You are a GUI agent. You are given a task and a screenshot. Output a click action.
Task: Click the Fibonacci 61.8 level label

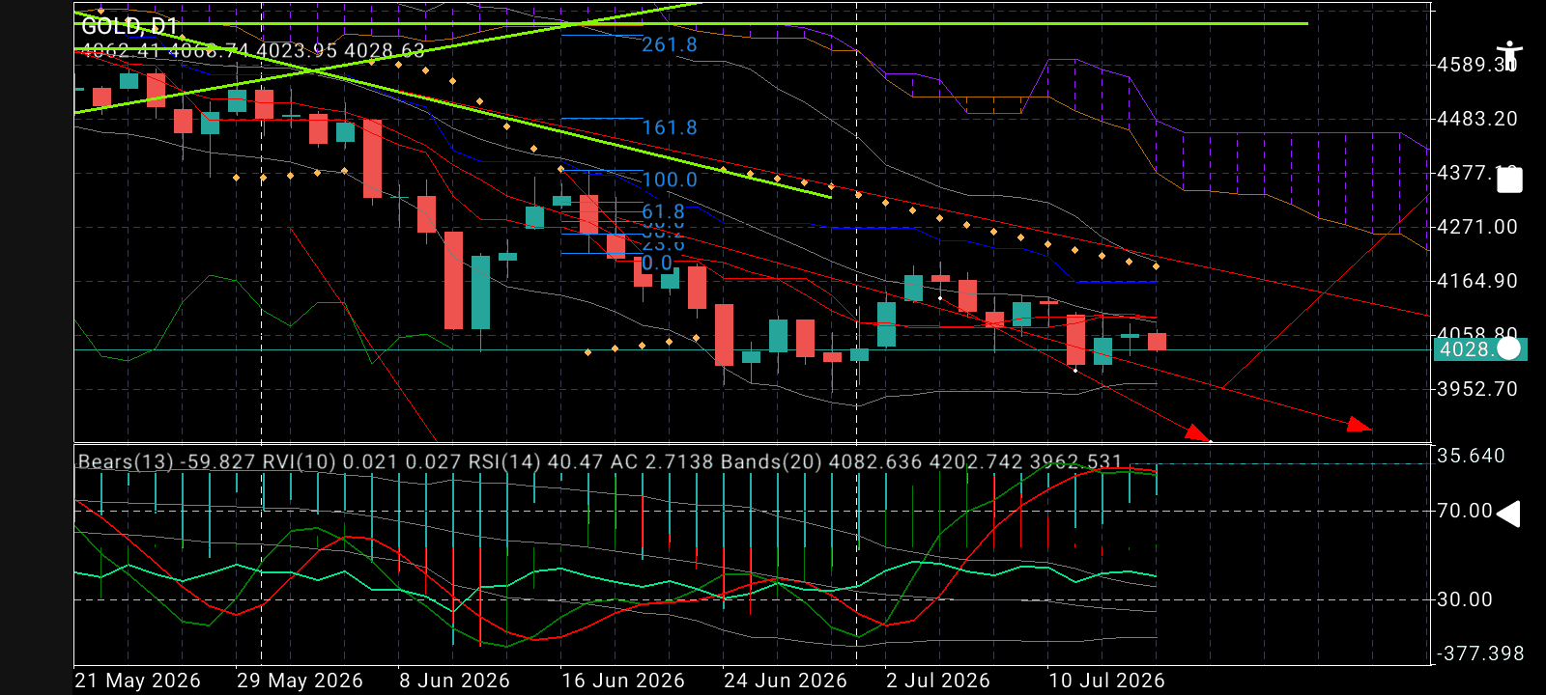click(x=663, y=211)
